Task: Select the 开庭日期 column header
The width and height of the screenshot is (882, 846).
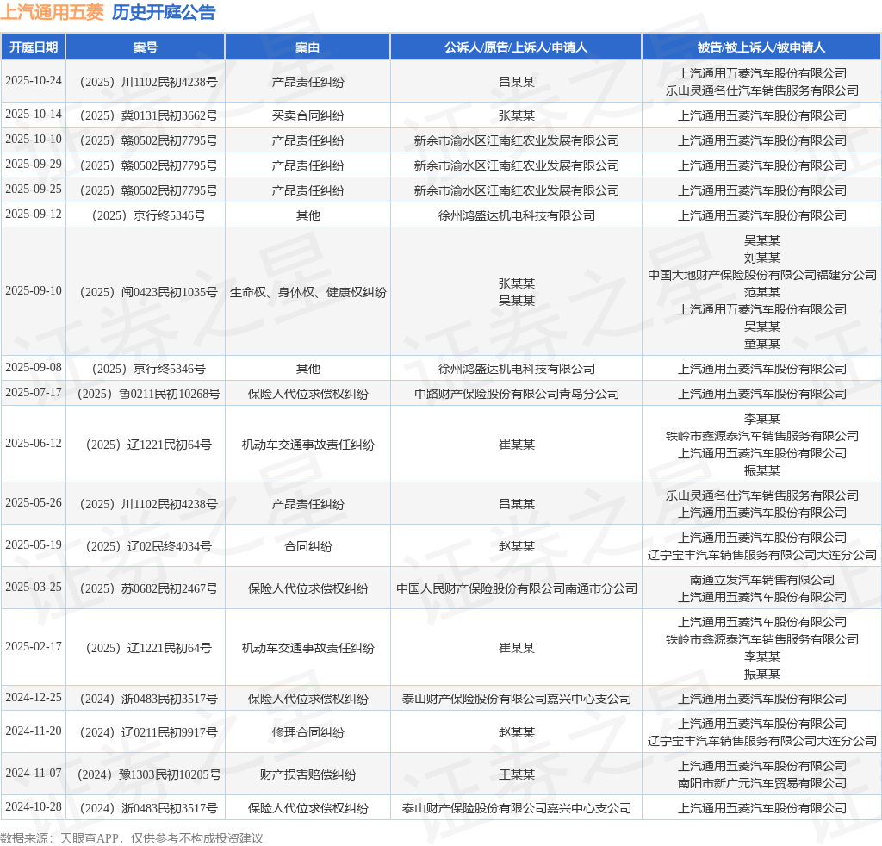Action: tap(34, 47)
